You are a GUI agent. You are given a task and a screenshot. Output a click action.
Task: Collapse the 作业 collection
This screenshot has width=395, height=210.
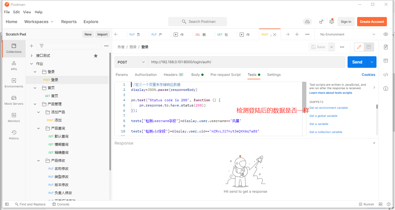pyautogui.click(x=32, y=64)
